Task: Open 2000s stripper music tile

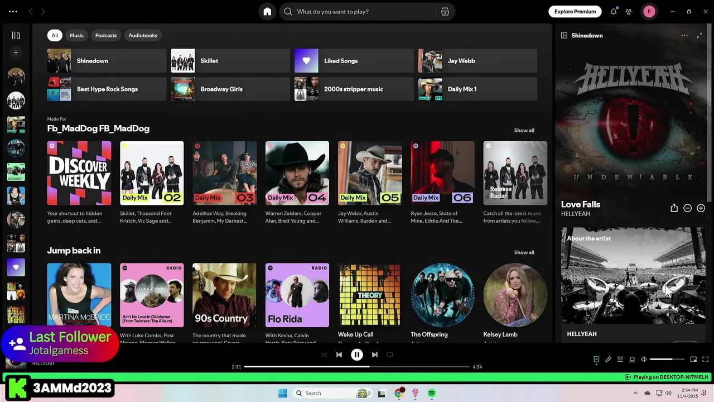Action: 354,89
